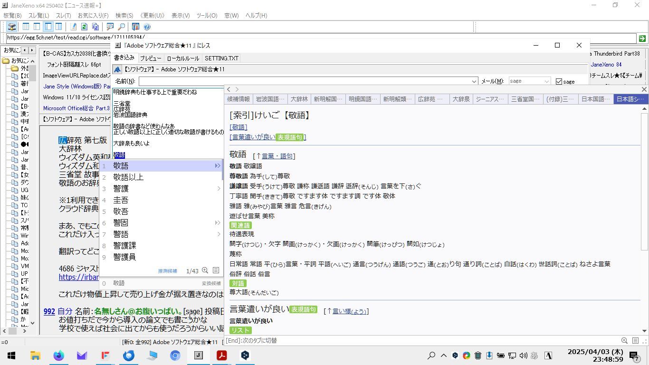The image size is (649, 365).
Task: Click the JaneXeno J taskbar icon
Action: click(x=198, y=355)
